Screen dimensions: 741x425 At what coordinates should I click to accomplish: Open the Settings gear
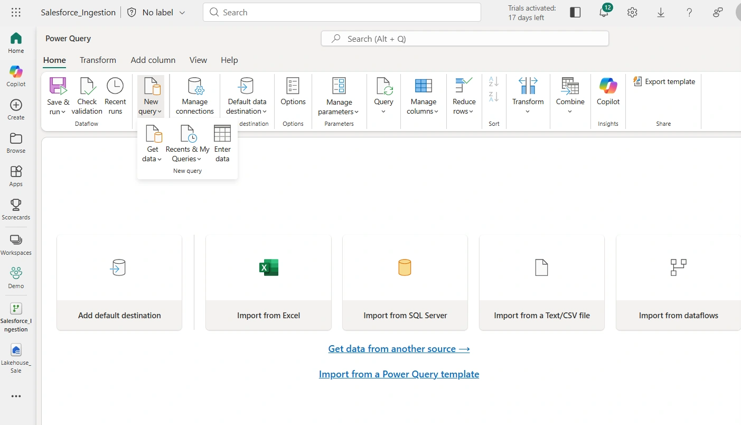point(632,12)
